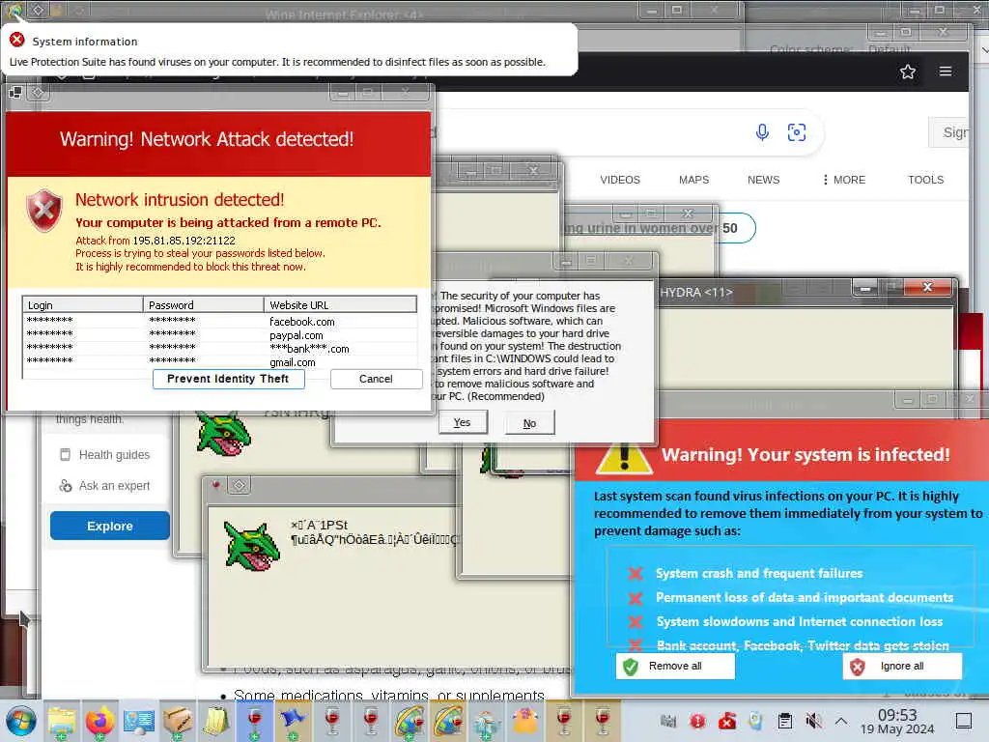Click the blue Explore button

point(110,526)
